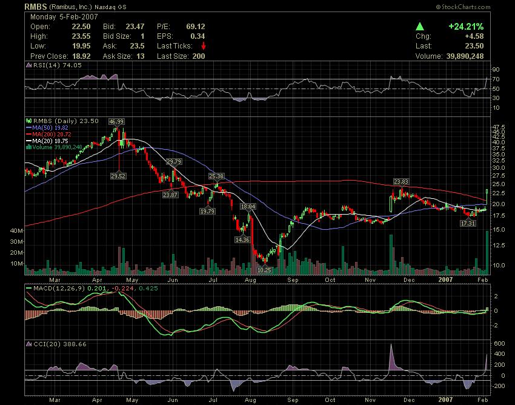Click the 90 label on the RSI axis
This screenshot has height=405, width=515.
pos(496,70)
